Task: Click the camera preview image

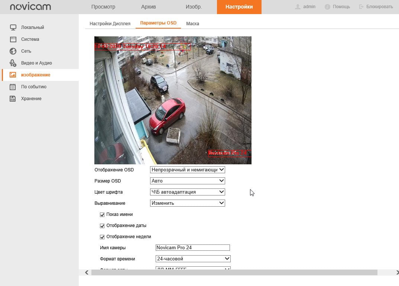Action: [x=173, y=100]
